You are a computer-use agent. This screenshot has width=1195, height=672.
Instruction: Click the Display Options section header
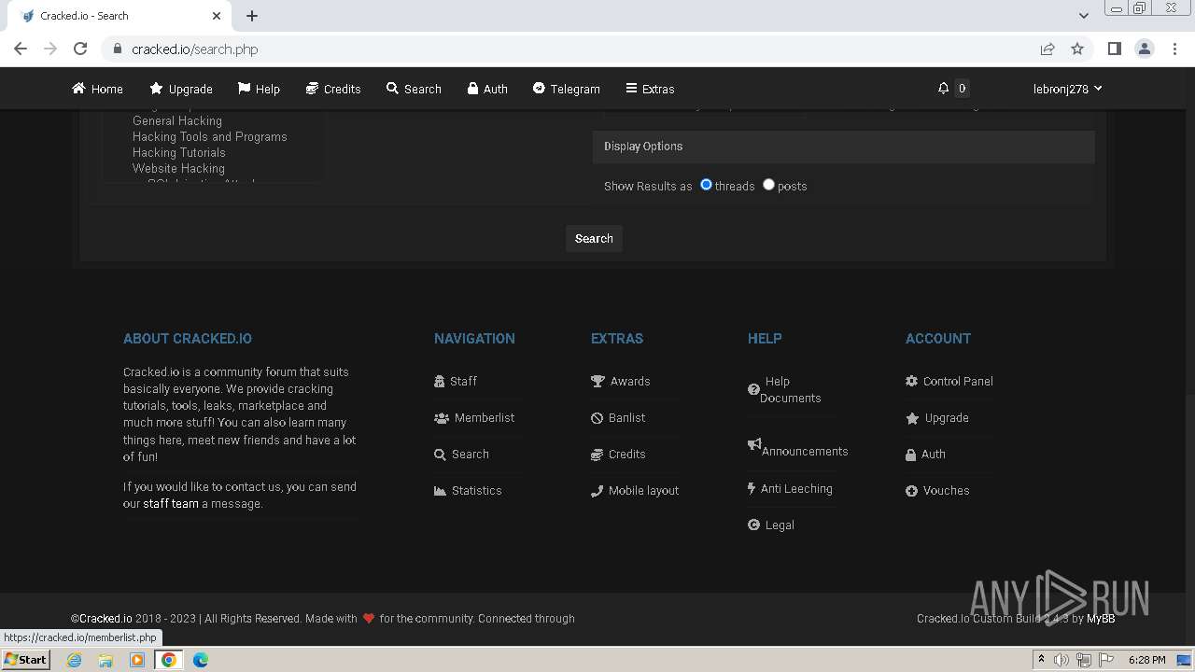843,147
